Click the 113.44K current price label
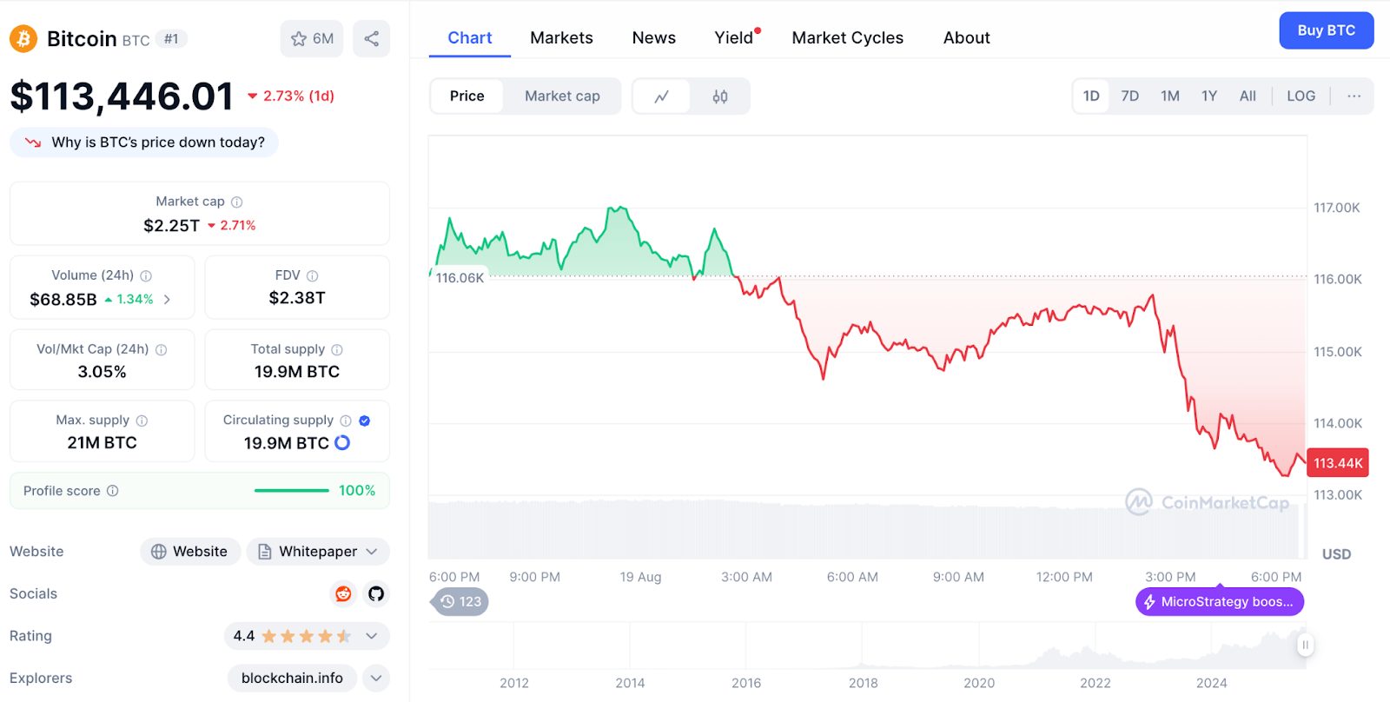 pos(1338,463)
